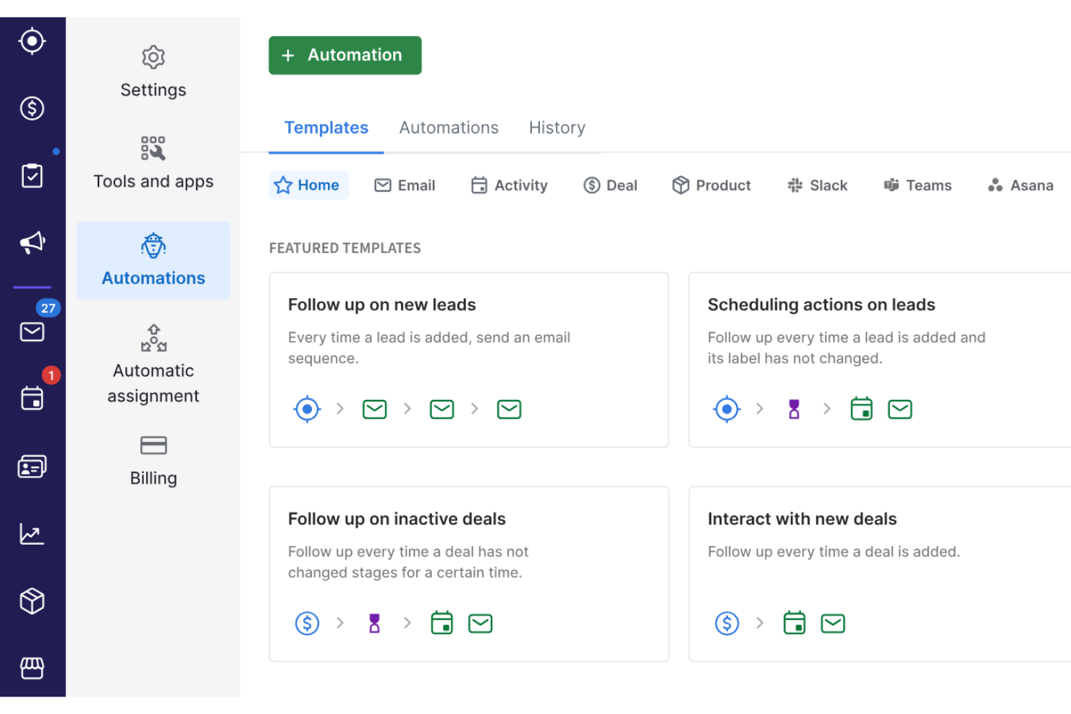The image size is (1071, 714).
Task: Open 'Scheduling actions on leads' template
Action: tap(880, 360)
